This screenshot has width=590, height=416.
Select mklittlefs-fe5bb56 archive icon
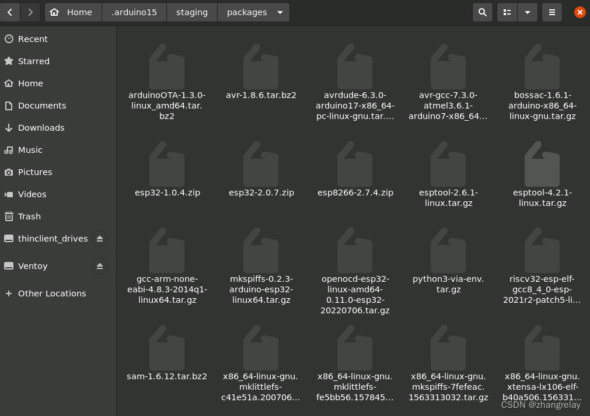355,348
